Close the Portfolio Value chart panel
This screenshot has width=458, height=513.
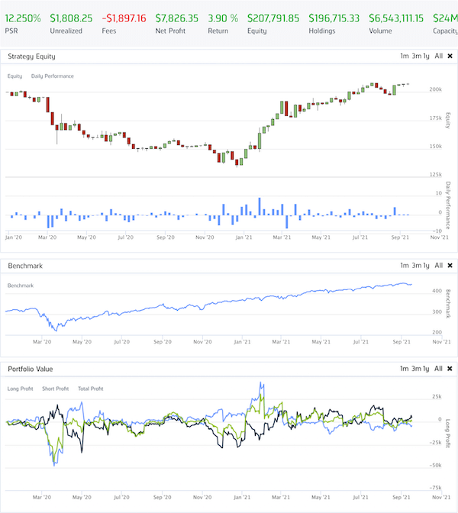[x=450, y=369]
